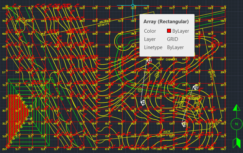The image size is (243, 153).
Task: Select the CULVERT annotation text
Action: coord(171,59)
